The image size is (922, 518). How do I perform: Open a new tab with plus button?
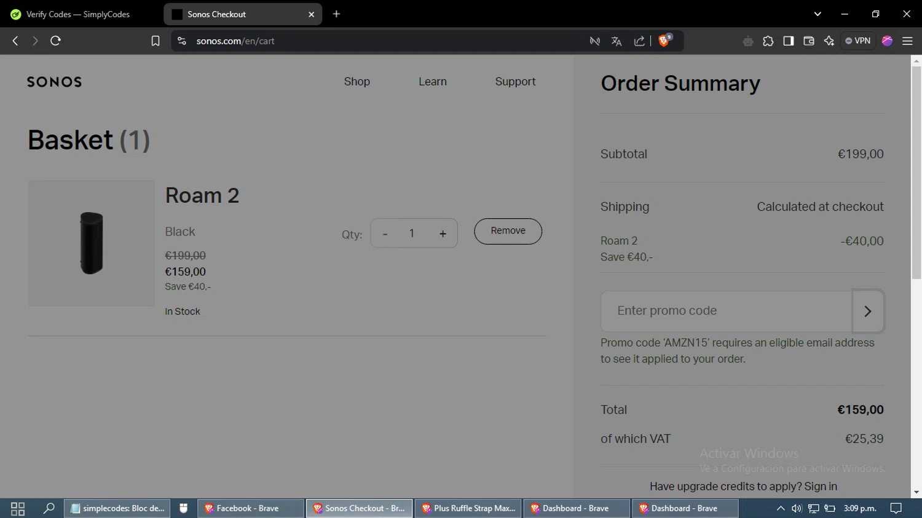click(336, 14)
